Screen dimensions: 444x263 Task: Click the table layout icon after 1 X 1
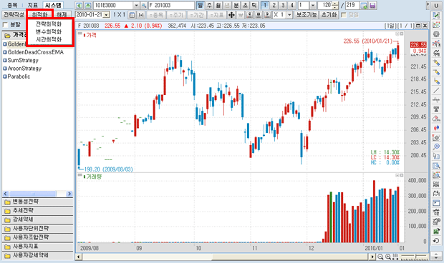coord(132,15)
